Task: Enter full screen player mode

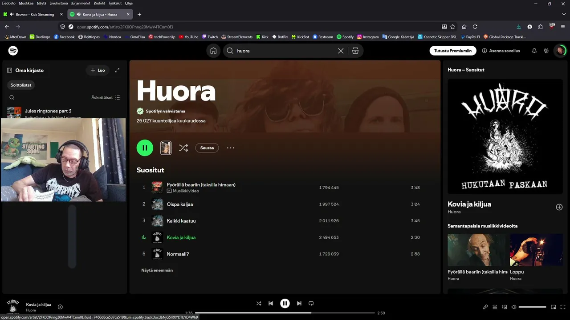Action: (x=563, y=307)
